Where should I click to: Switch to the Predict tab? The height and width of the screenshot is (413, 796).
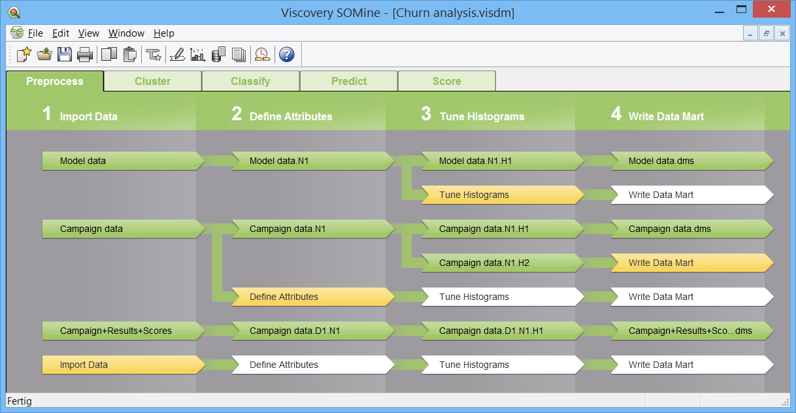point(349,81)
